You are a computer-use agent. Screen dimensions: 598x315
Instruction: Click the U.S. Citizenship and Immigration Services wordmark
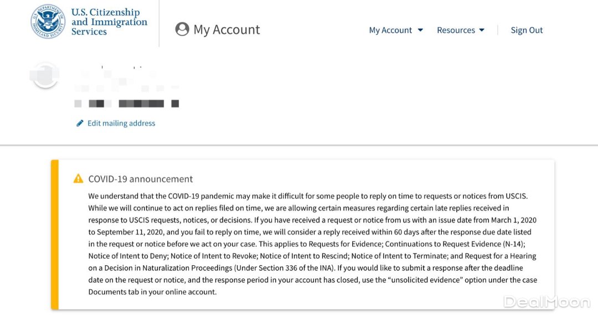click(109, 22)
